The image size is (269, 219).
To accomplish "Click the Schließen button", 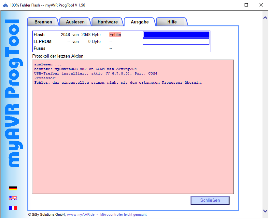I will point(210,200).
